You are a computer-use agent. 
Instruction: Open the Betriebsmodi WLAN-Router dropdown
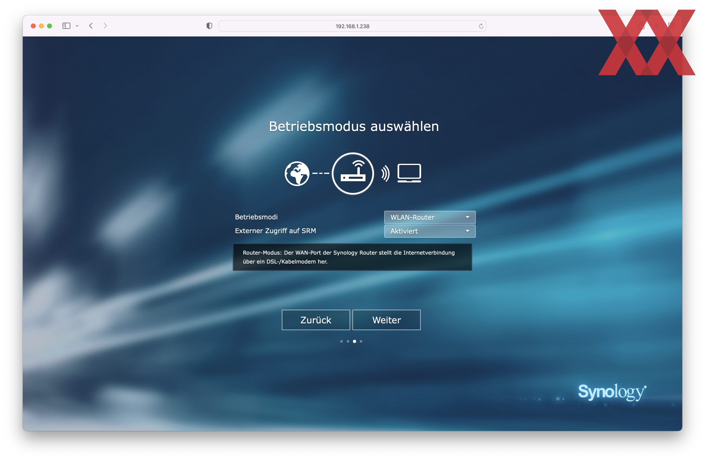(430, 217)
